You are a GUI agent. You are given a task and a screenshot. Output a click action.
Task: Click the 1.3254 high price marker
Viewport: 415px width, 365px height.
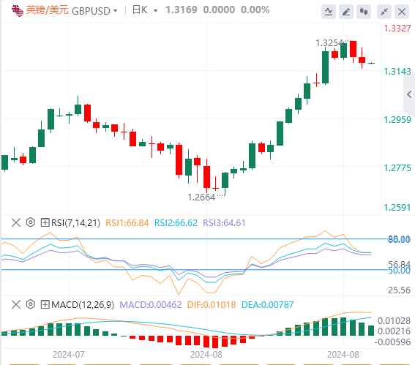click(x=329, y=43)
